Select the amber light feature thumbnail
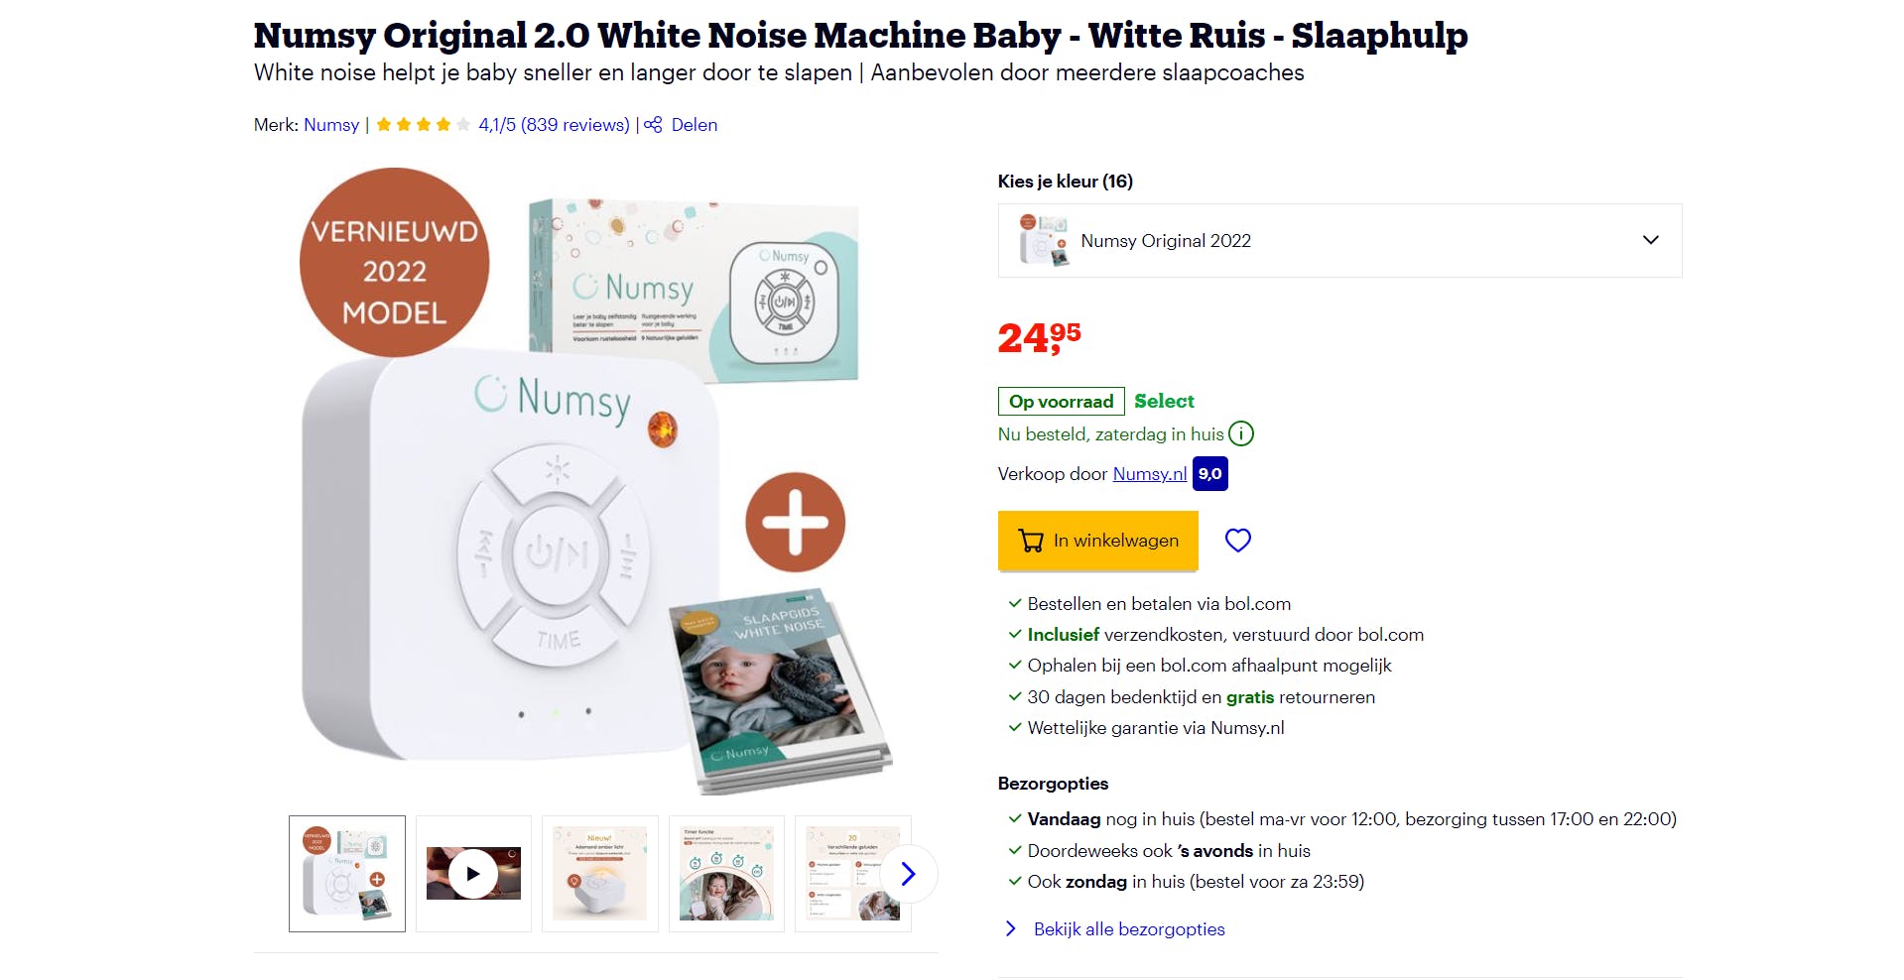 tap(600, 874)
